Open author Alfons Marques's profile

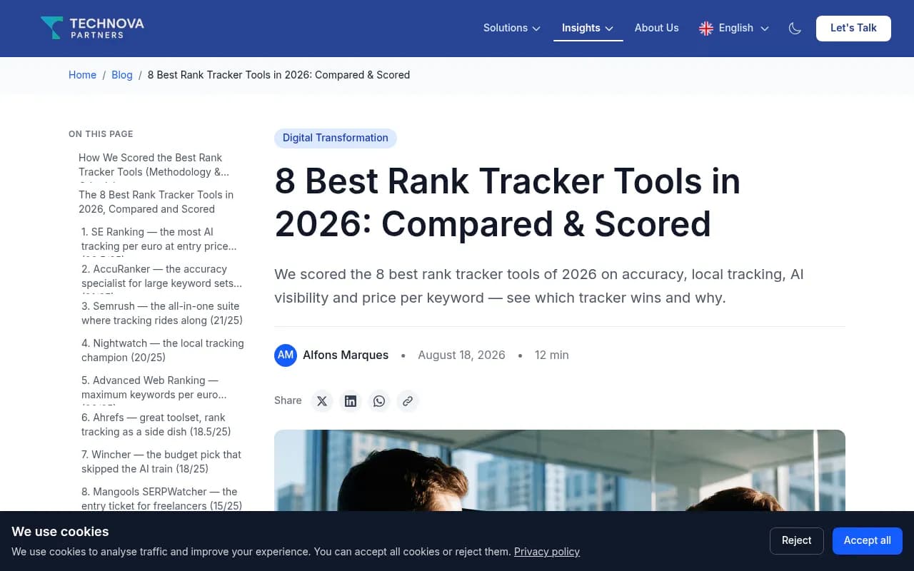click(346, 355)
